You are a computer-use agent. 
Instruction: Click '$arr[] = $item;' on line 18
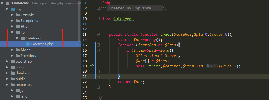coord(153,61)
